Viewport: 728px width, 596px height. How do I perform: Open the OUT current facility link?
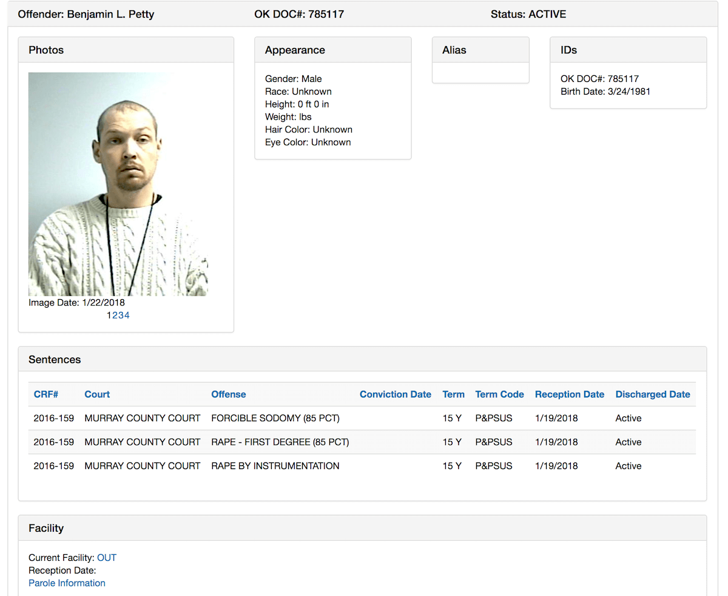(x=106, y=558)
